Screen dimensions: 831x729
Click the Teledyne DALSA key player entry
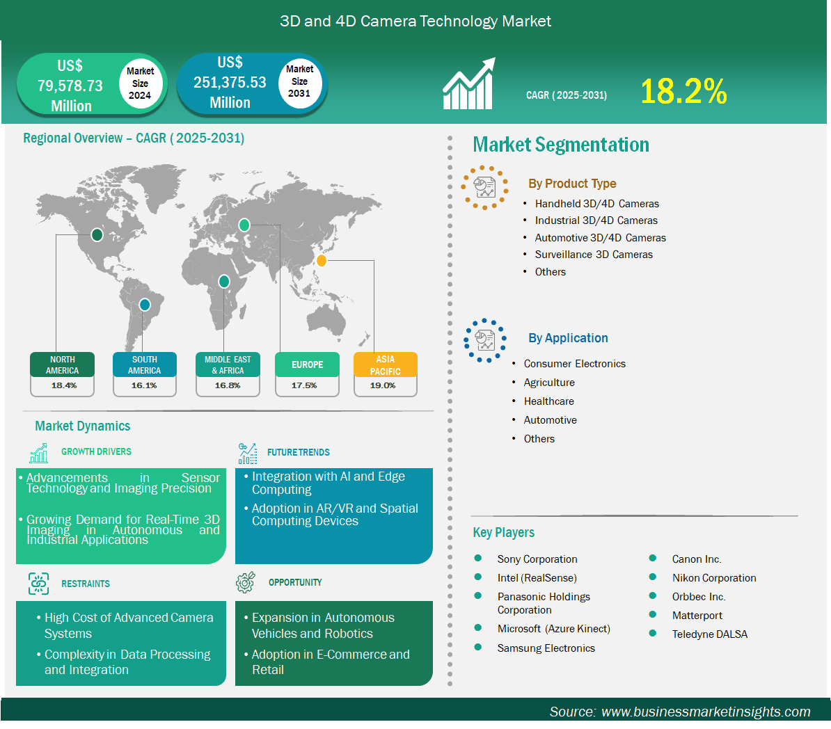[x=709, y=634]
